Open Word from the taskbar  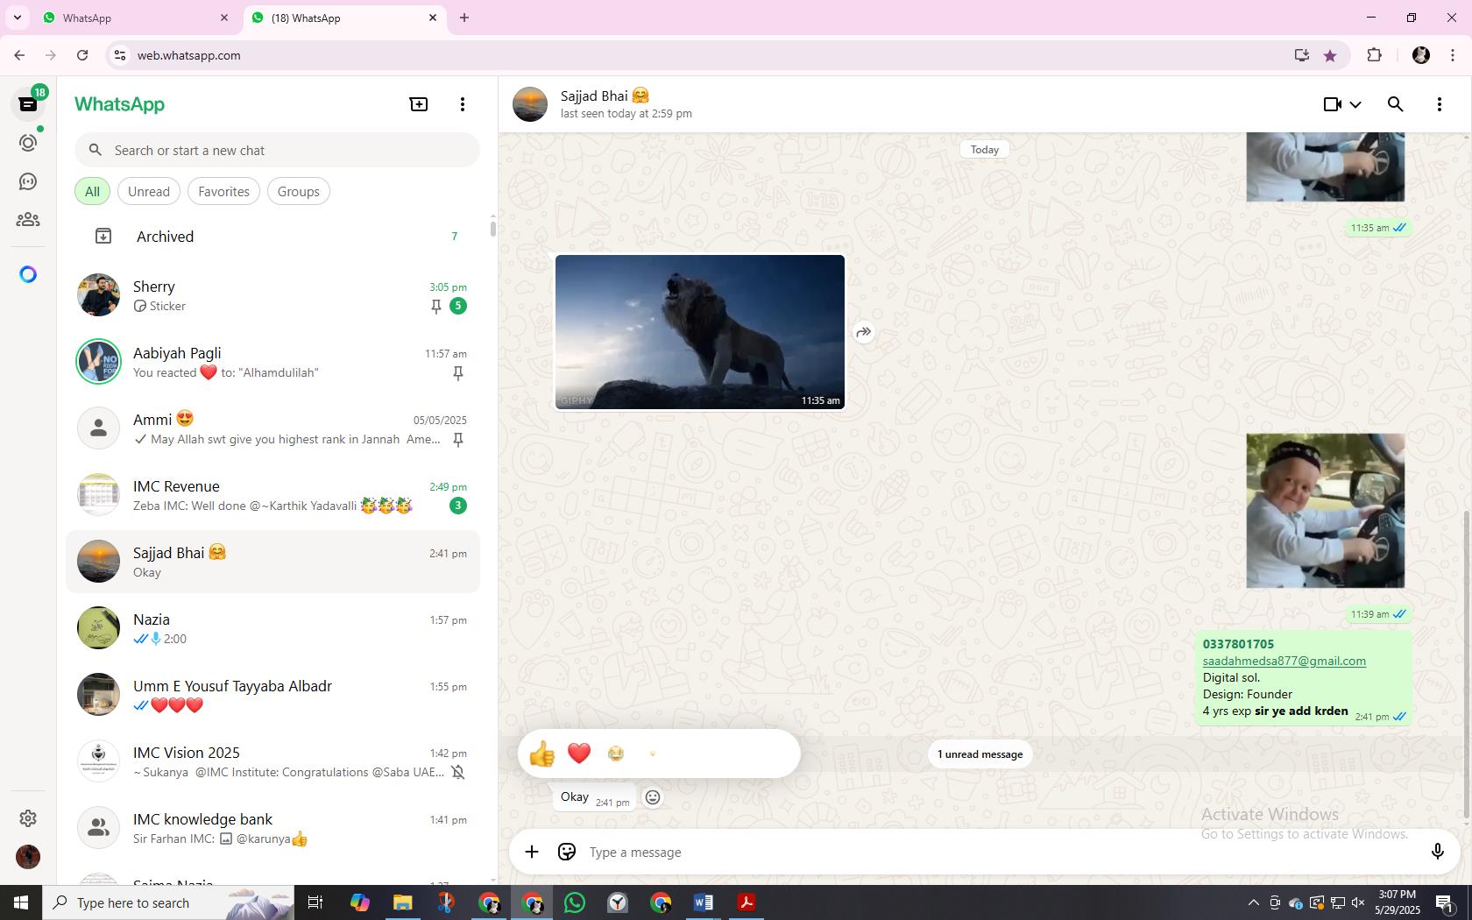click(x=704, y=902)
